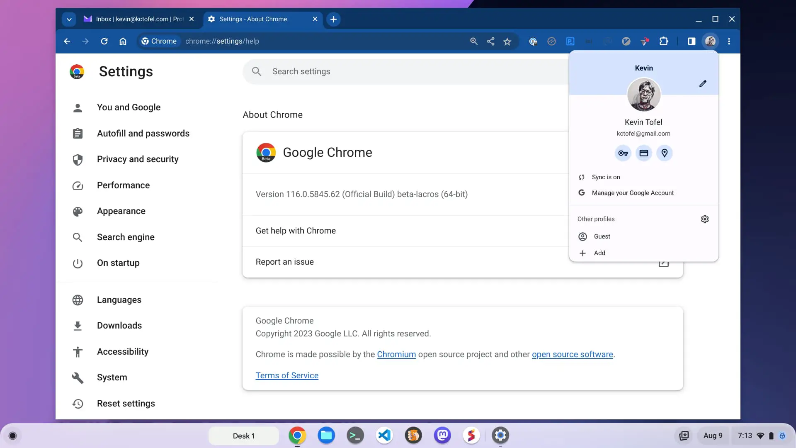Open the tab search dropdown arrow
The image size is (796, 448).
pos(69,19)
